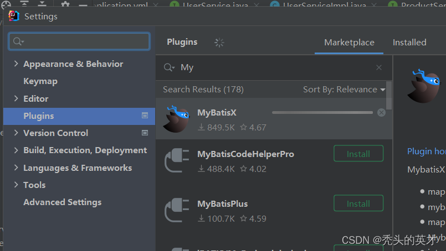
Task: Expand Appearance & Behavior settings
Action: [16, 64]
